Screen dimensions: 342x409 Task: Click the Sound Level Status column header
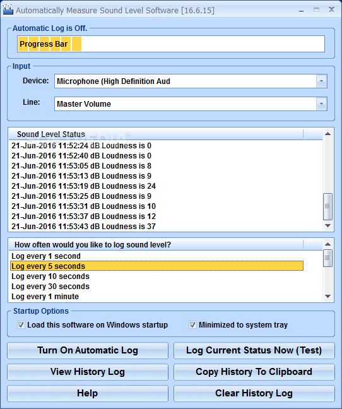156,134
